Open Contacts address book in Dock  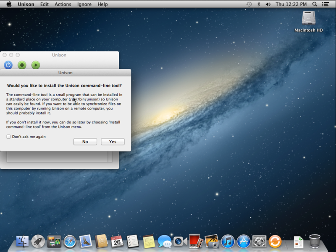pos(101,241)
